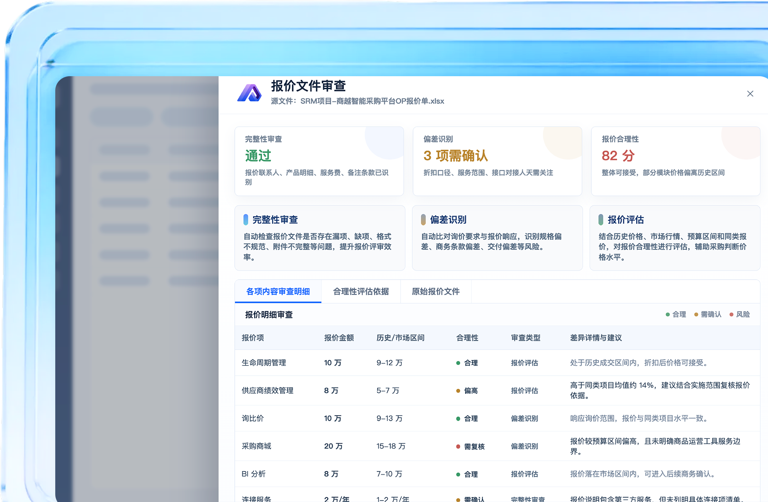Select the BI 分析 row name

(253, 474)
